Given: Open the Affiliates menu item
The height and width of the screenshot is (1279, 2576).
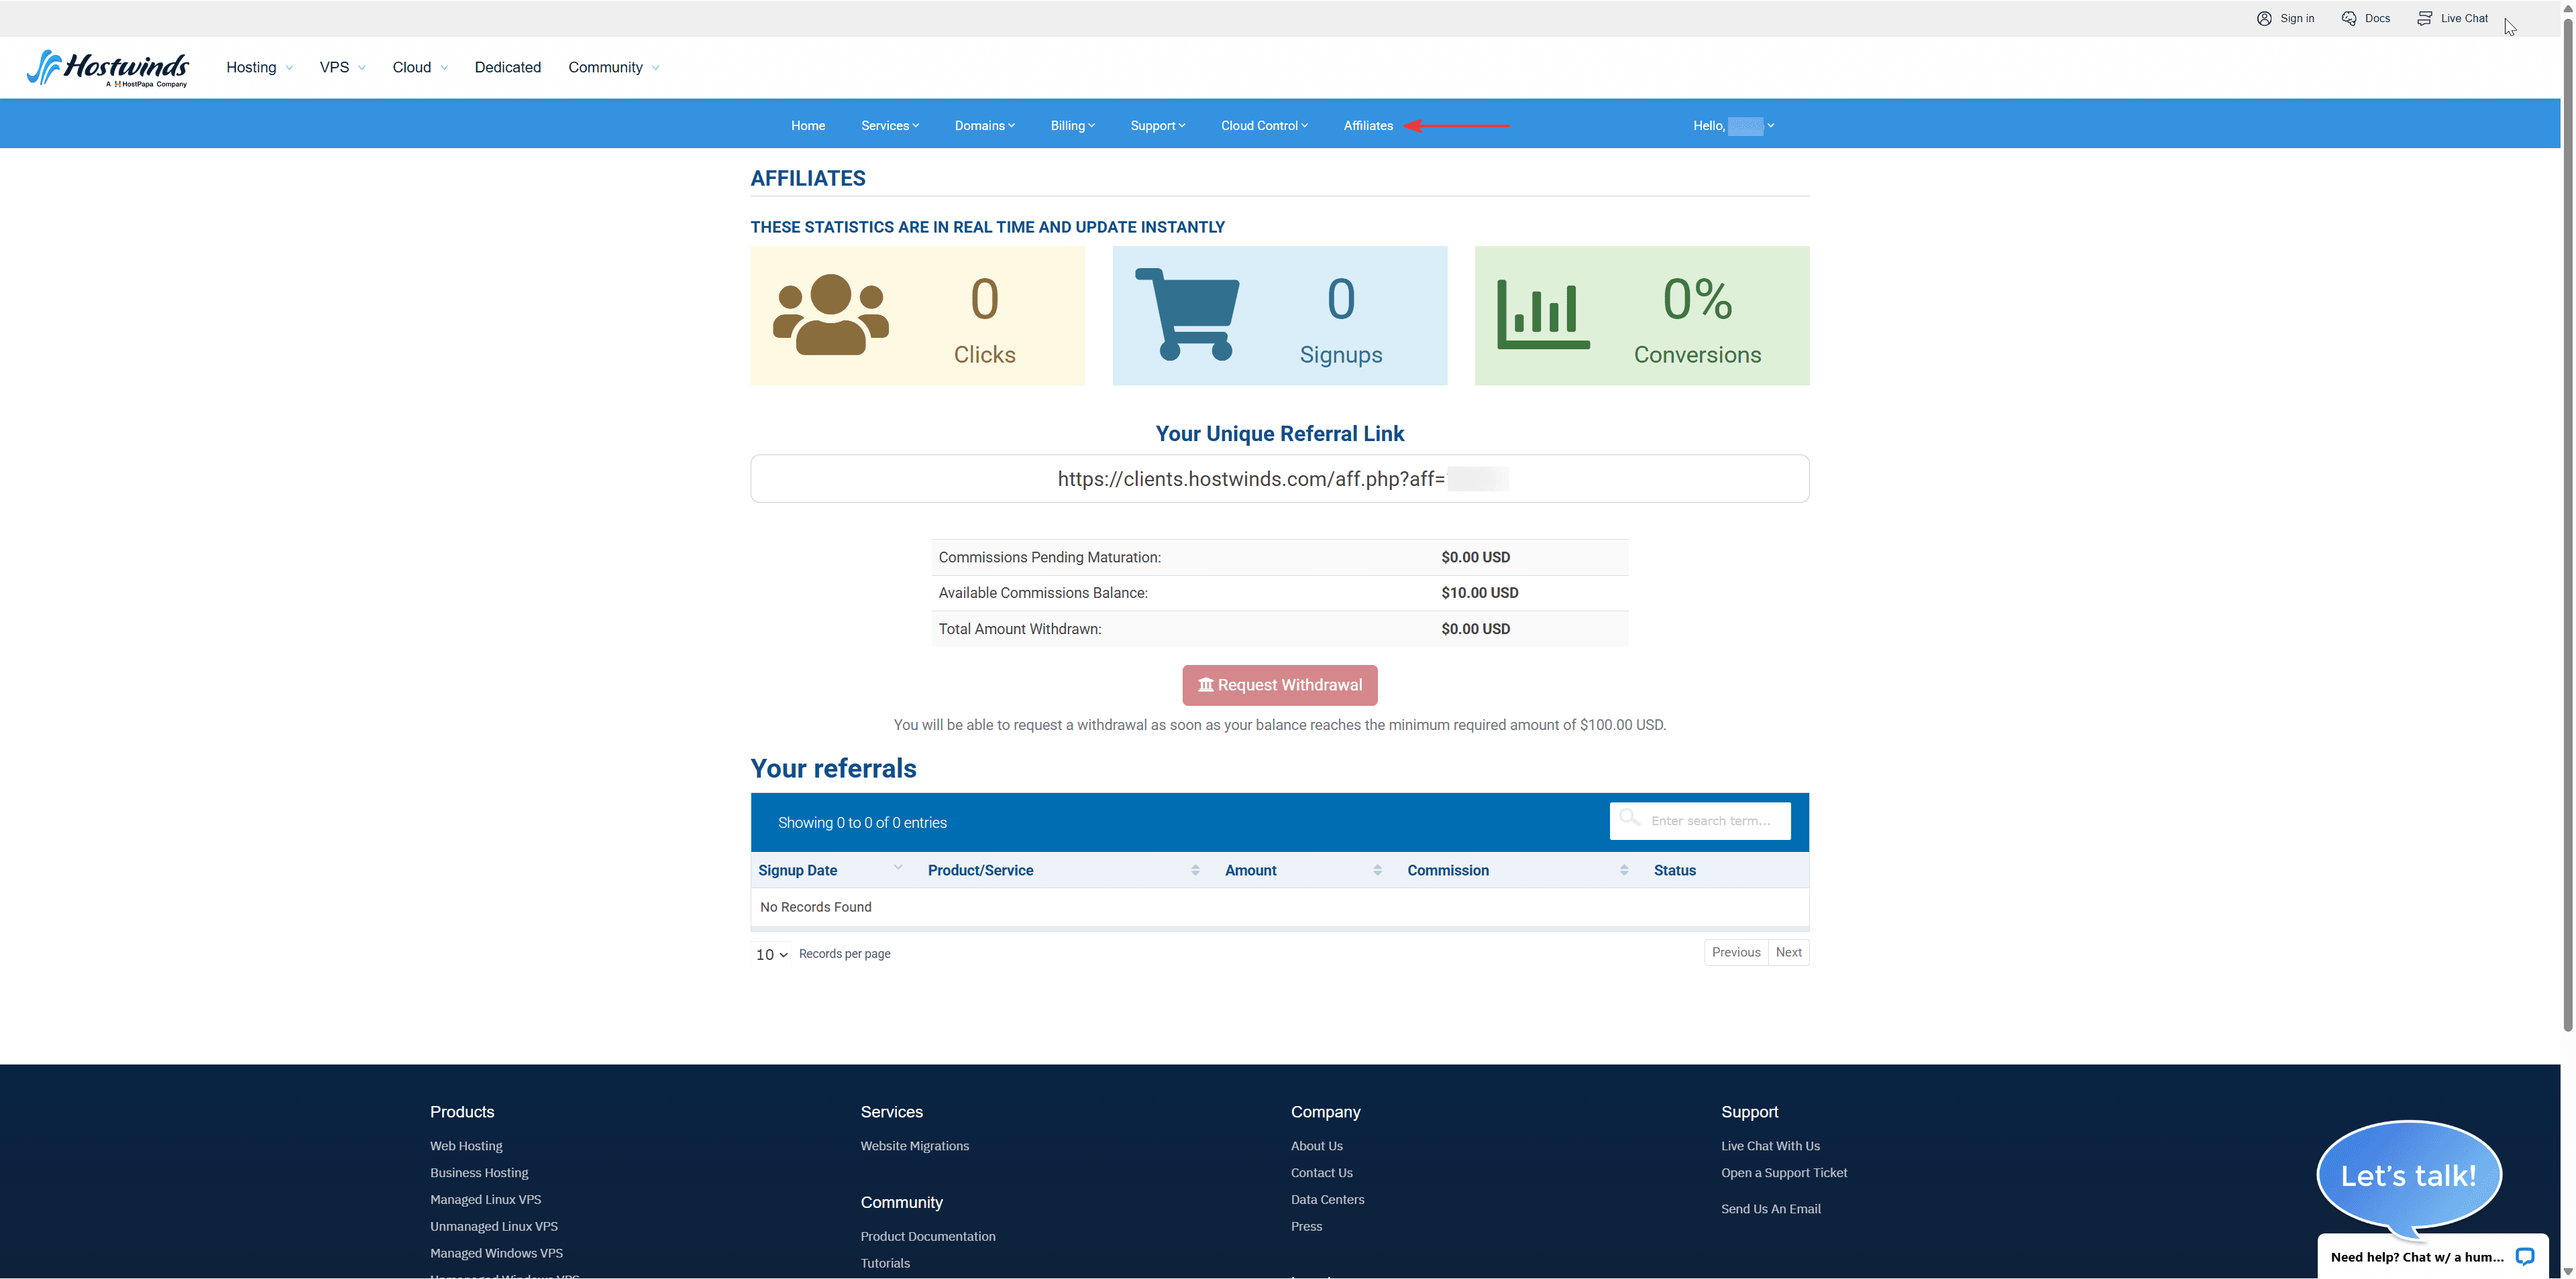Looking at the screenshot, I should pyautogui.click(x=1368, y=126).
